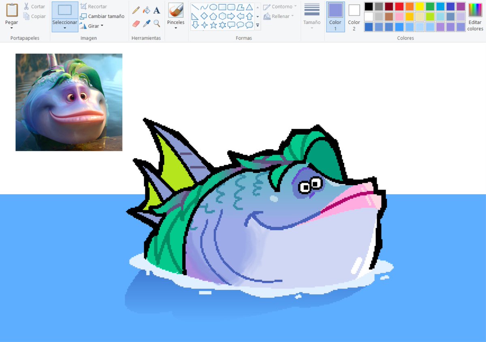Viewport: 486px width, 342px height.
Task: Pick the gold color swatch
Action: pos(409,17)
